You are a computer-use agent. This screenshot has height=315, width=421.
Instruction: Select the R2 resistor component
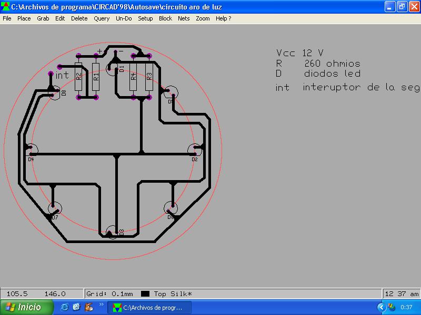pyautogui.click(x=78, y=76)
